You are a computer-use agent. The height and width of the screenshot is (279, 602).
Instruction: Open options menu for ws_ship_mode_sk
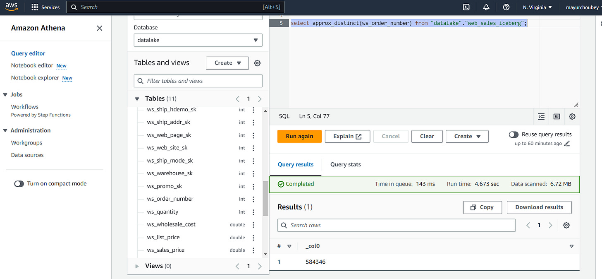pos(253,161)
